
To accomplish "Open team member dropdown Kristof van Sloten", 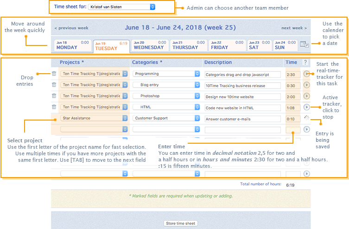I will click(121, 7).
